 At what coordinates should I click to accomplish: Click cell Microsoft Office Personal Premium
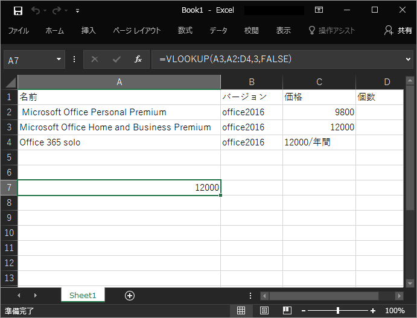click(x=119, y=112)
